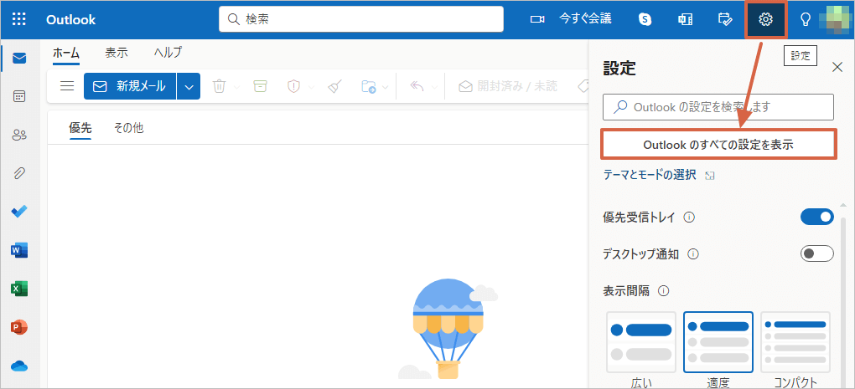The height and width of the screenshot is (389, 855).
Task: Click Outlook のすべての設定を表示
Action: [x=718, y=144]
